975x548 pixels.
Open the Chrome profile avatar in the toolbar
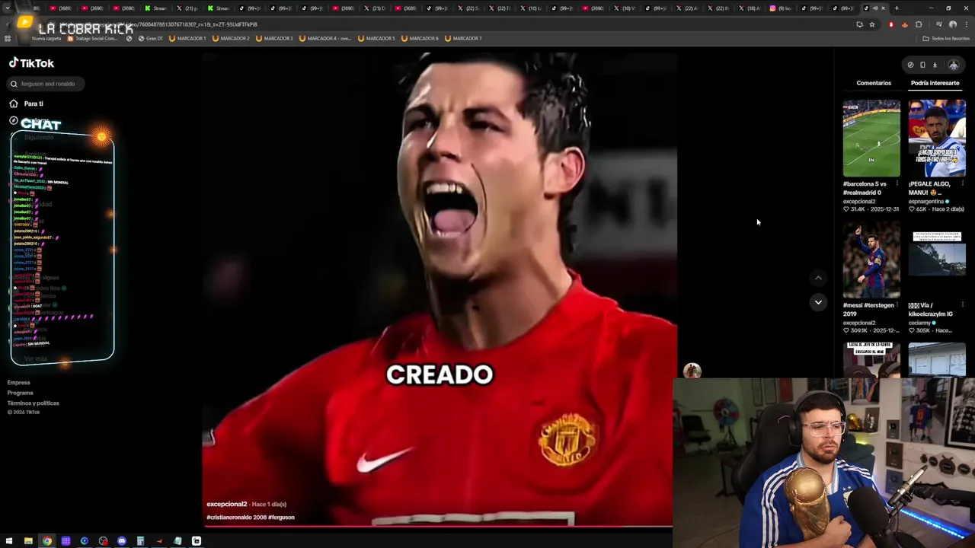(952, 24)
